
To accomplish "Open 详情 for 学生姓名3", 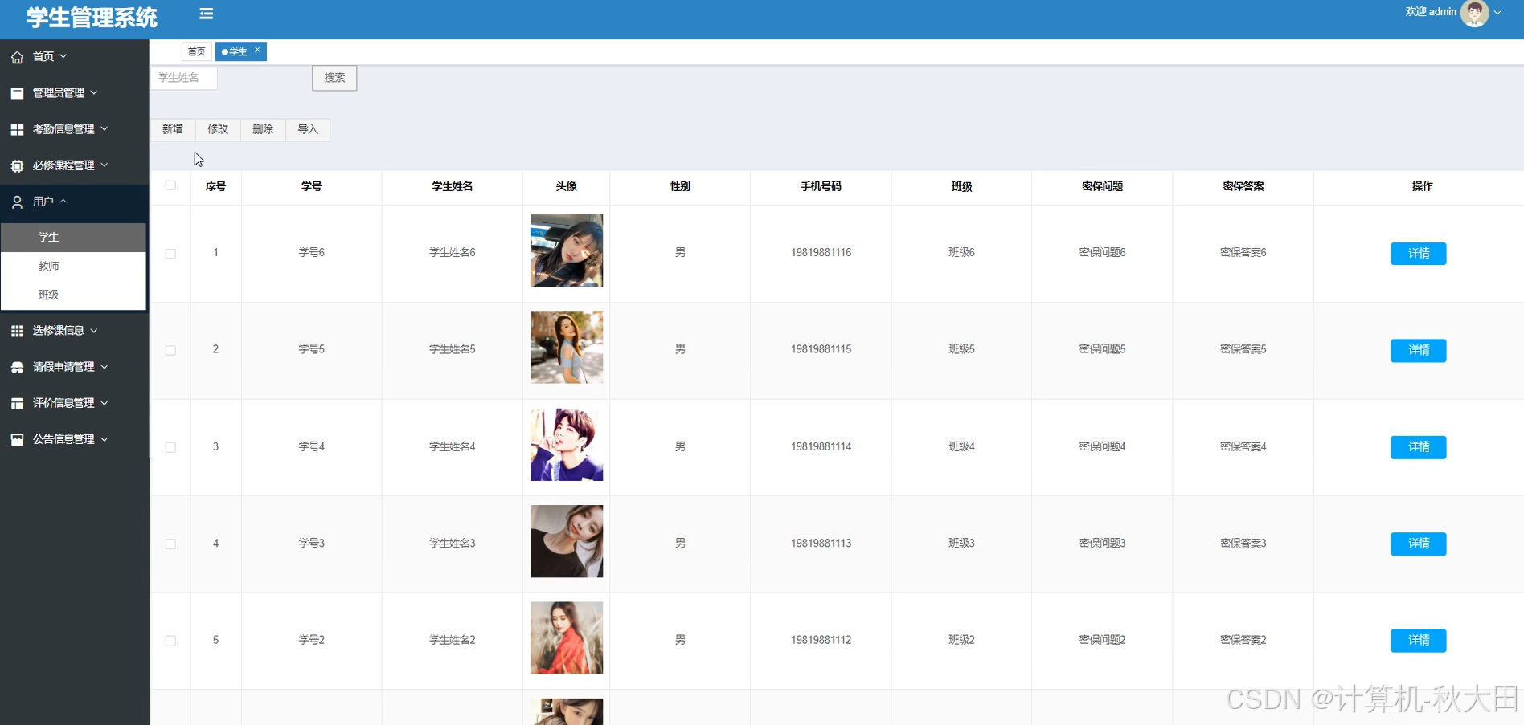I will (x=1419, y=544).
